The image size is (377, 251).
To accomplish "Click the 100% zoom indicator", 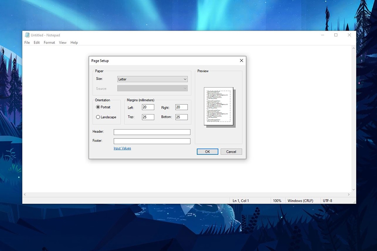I will (277, 200).
